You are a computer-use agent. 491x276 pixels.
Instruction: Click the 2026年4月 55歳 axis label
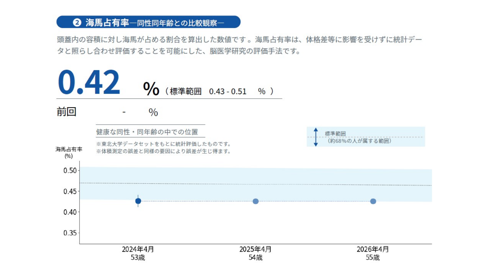pyautogui.click(x=373, y=253)
